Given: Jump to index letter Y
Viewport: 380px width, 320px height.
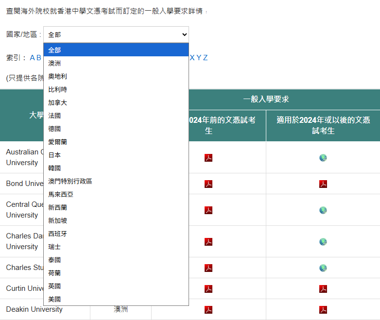Looking at the screenshot, I should pyautogui.click(x=199, y=58).
